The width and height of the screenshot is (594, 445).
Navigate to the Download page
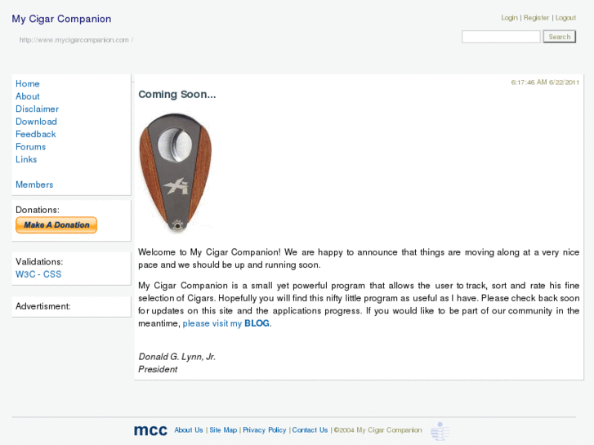click(x=36, y=122)
